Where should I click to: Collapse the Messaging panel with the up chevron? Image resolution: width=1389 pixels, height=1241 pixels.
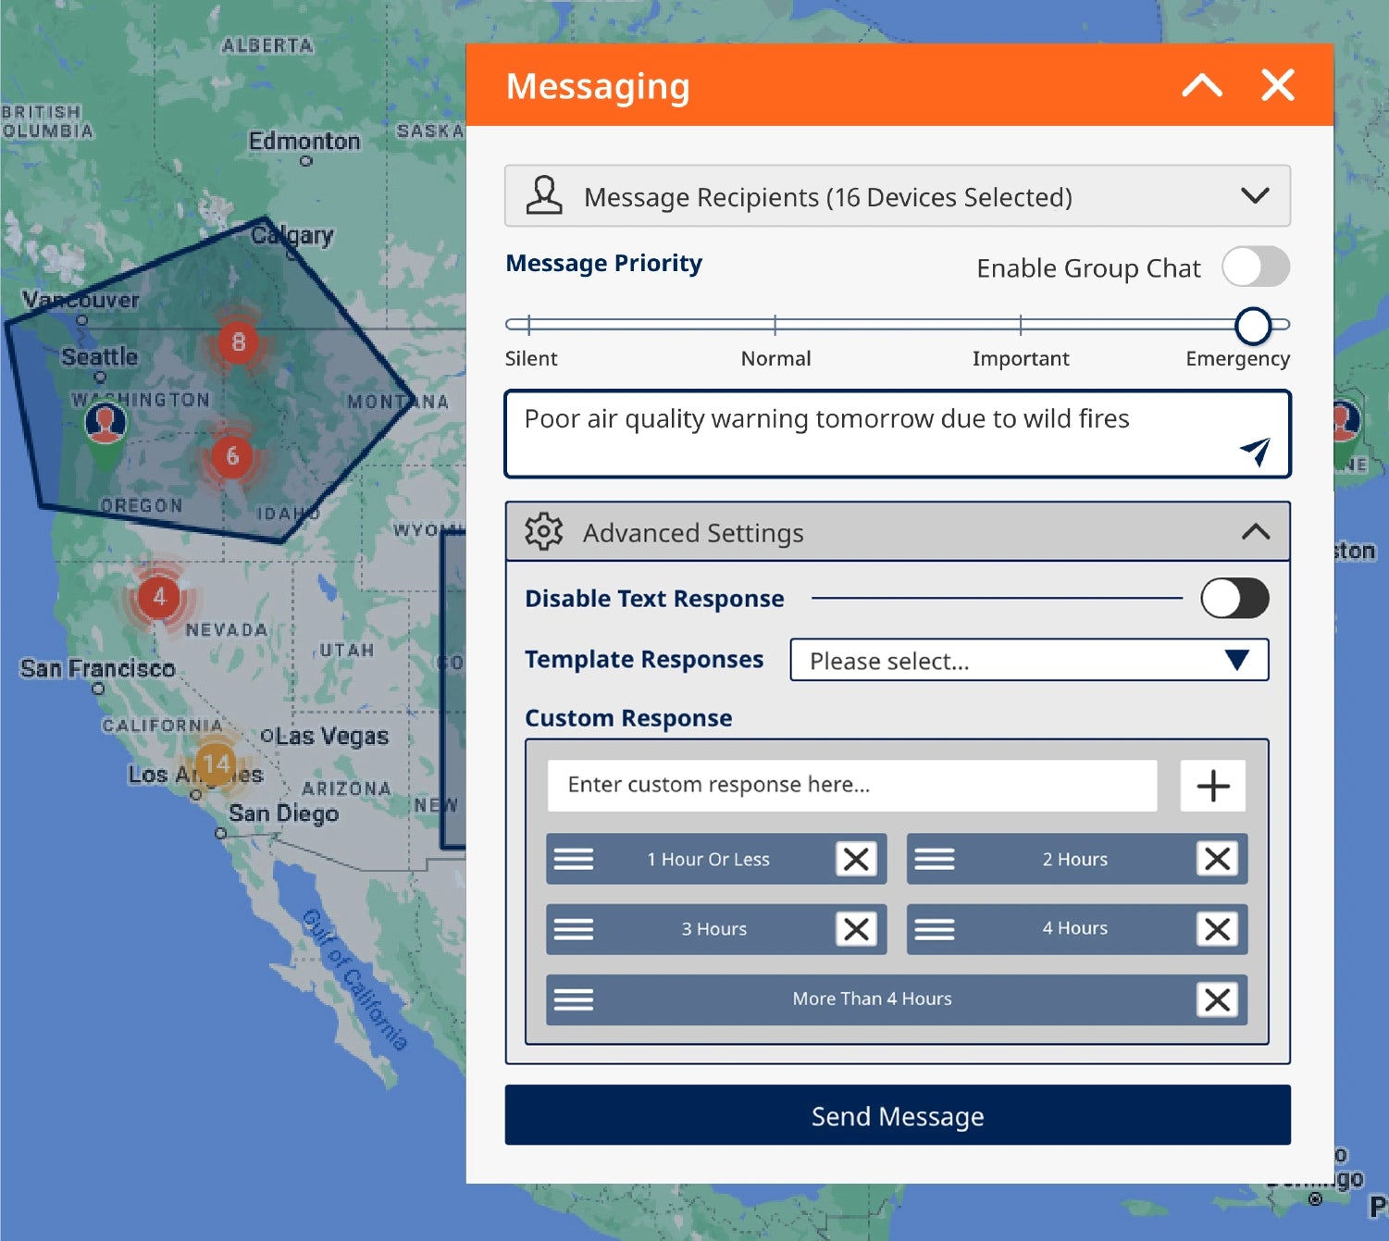coord(1202,86)
